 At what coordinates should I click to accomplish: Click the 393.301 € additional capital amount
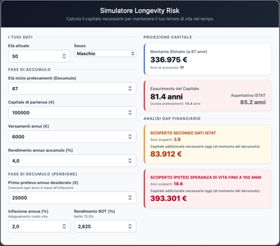[x=169, y=198]
